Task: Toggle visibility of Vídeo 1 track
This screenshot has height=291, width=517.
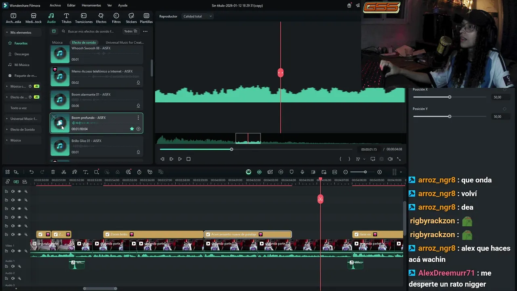Action: coord(19,251)
